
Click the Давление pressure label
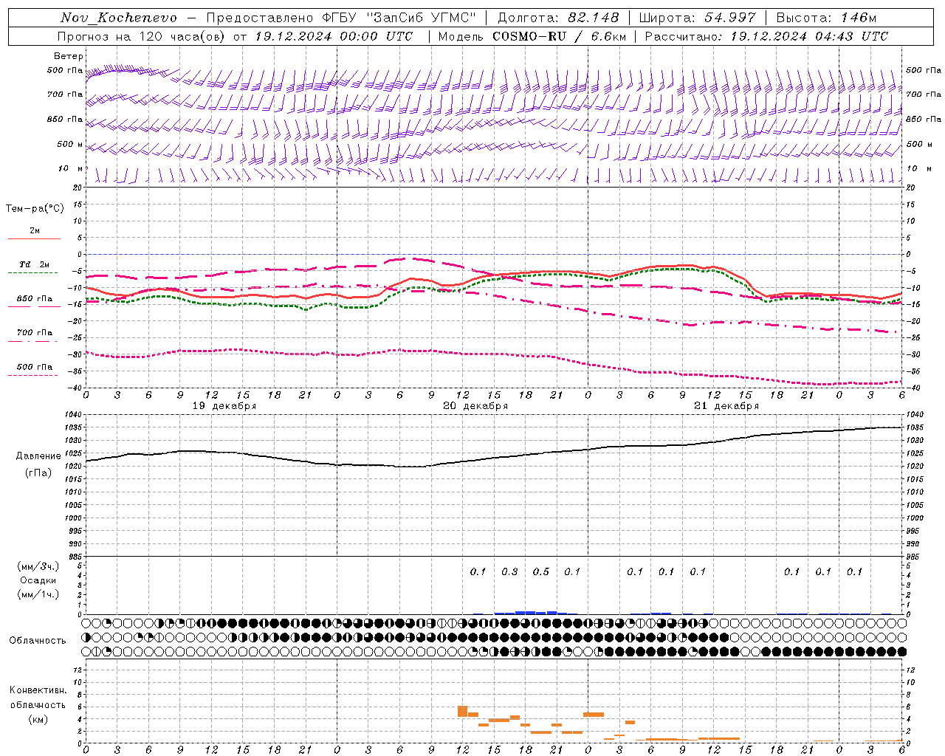pos(38,456)
